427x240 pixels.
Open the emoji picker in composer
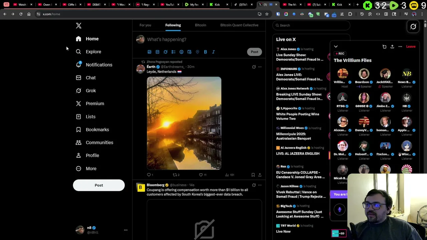(181, 52)
